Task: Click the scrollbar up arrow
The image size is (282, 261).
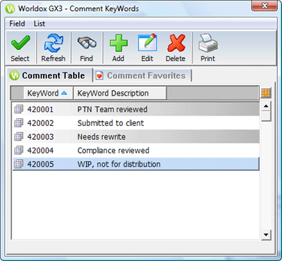Action: tap(266, 106)
